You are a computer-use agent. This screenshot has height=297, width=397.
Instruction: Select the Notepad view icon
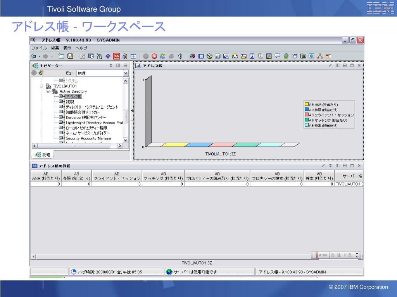tap(252, 56)
